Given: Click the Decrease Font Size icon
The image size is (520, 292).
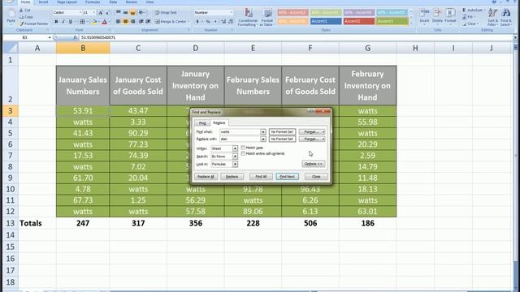Looking at the screenshot, I should pyautogui.click(x=107, y=13).
